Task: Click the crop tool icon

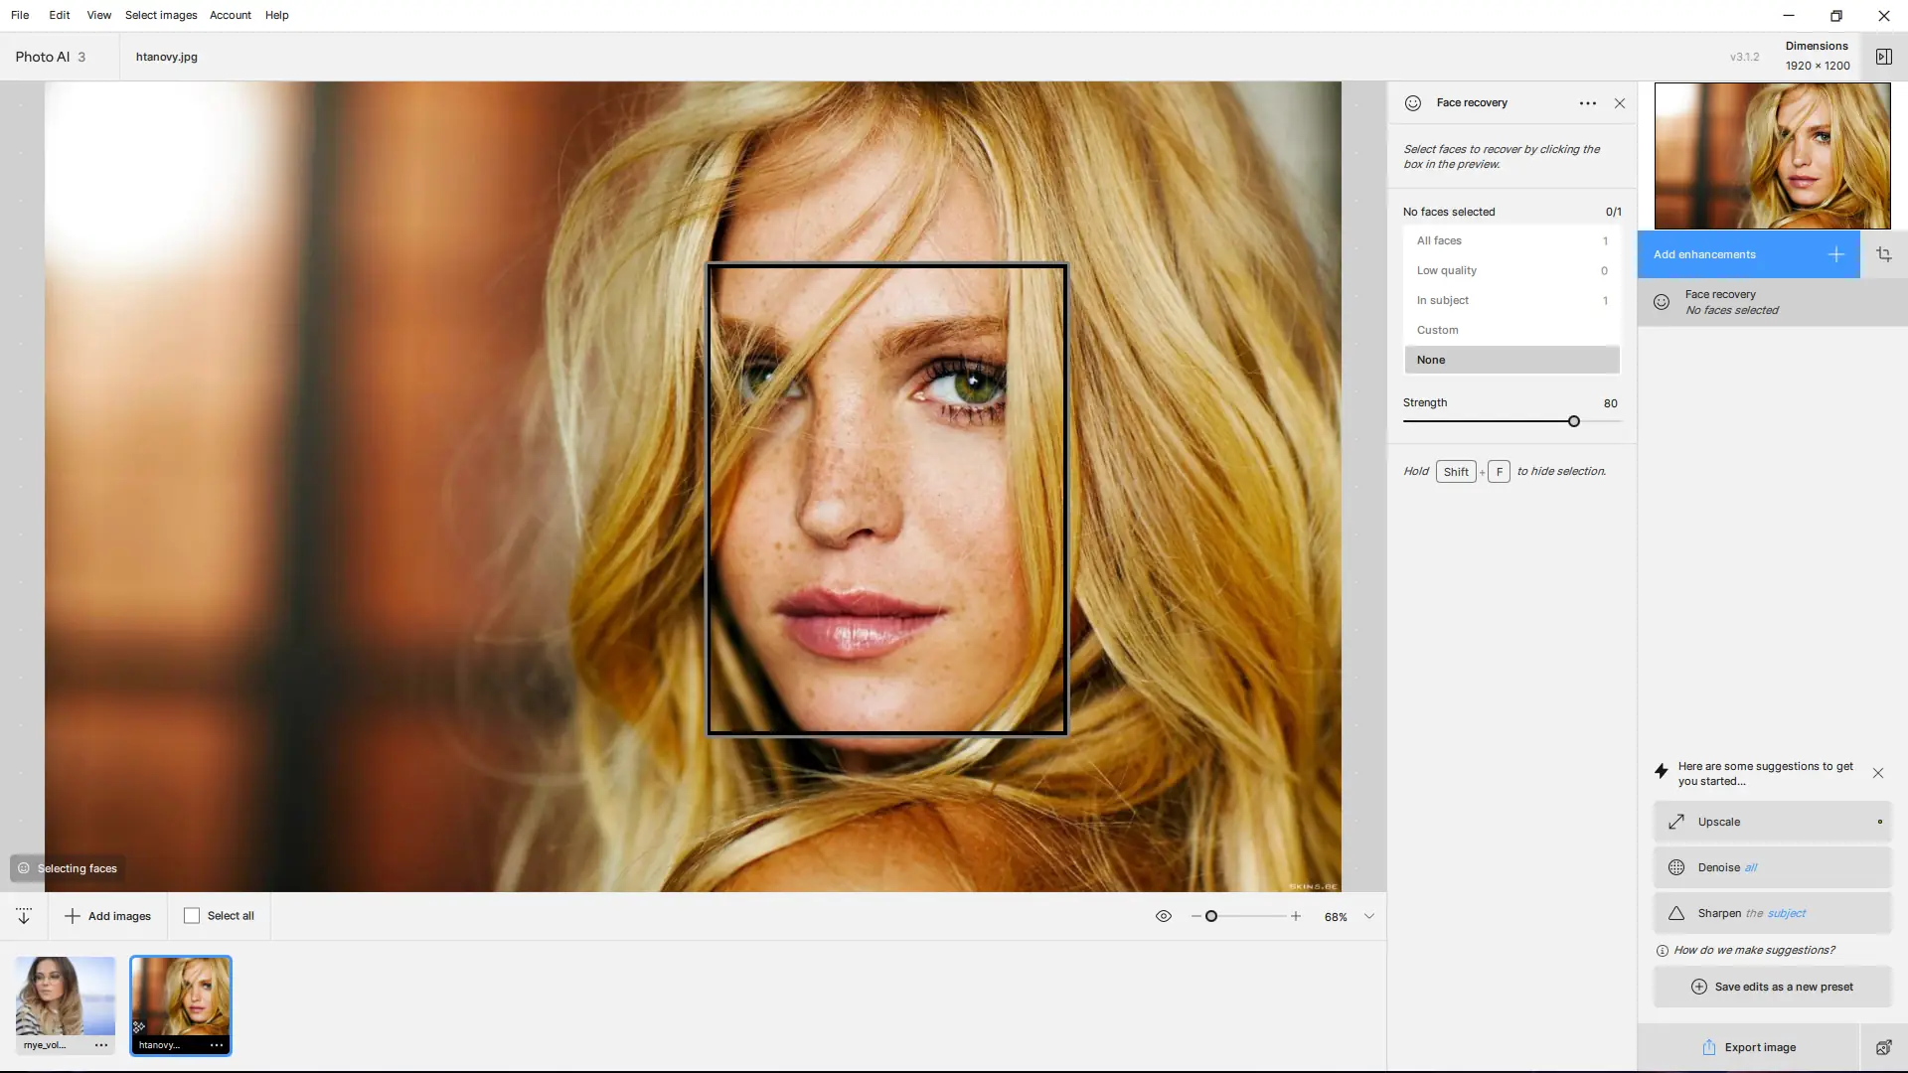Action: (1883, 254)
